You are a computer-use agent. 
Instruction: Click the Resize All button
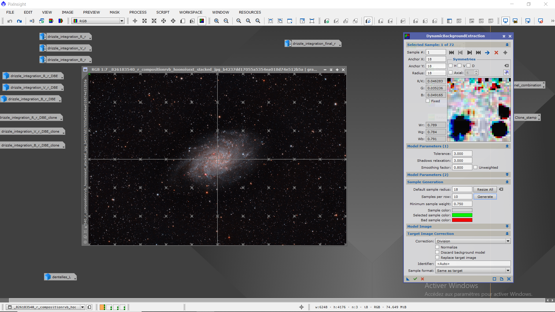click(485, 190)
